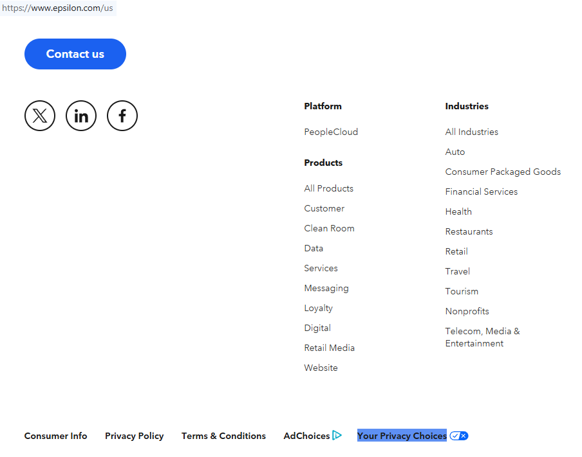Open the LinkedIn social icon
Viewport: 582px width, 457px height.
(81, 116)
